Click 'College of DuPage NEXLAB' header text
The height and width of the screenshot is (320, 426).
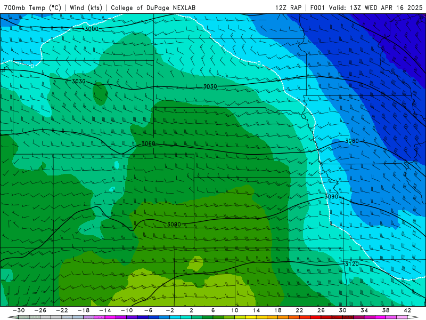tap(153, 7)
